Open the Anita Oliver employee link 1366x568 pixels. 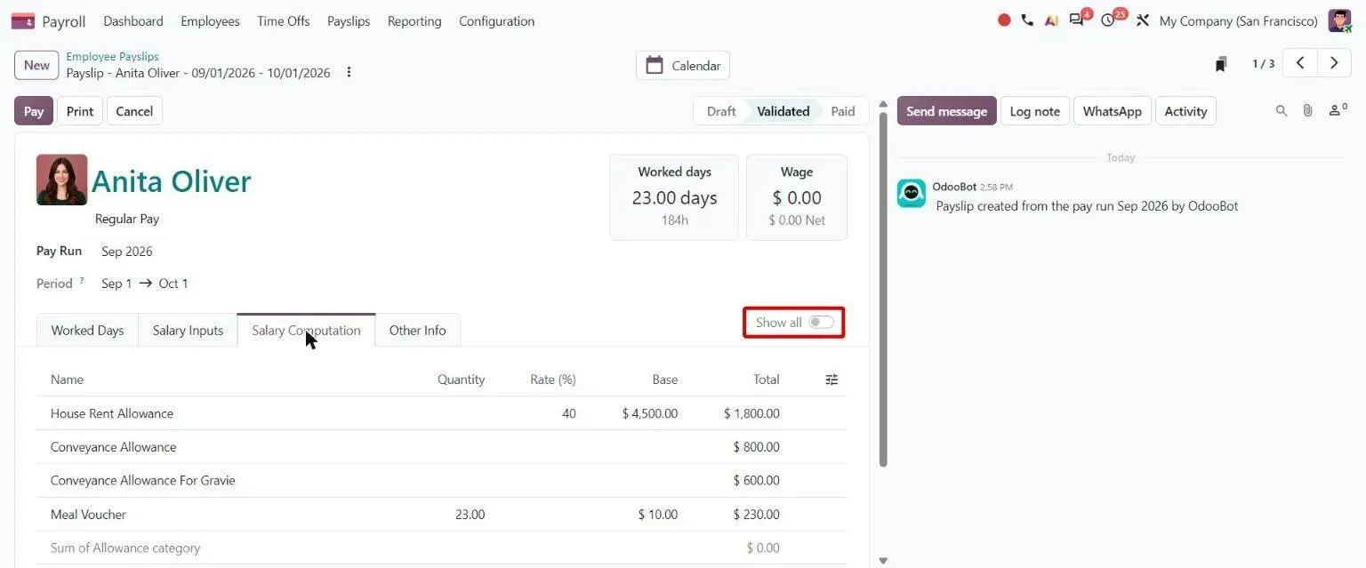click(171, 180)
